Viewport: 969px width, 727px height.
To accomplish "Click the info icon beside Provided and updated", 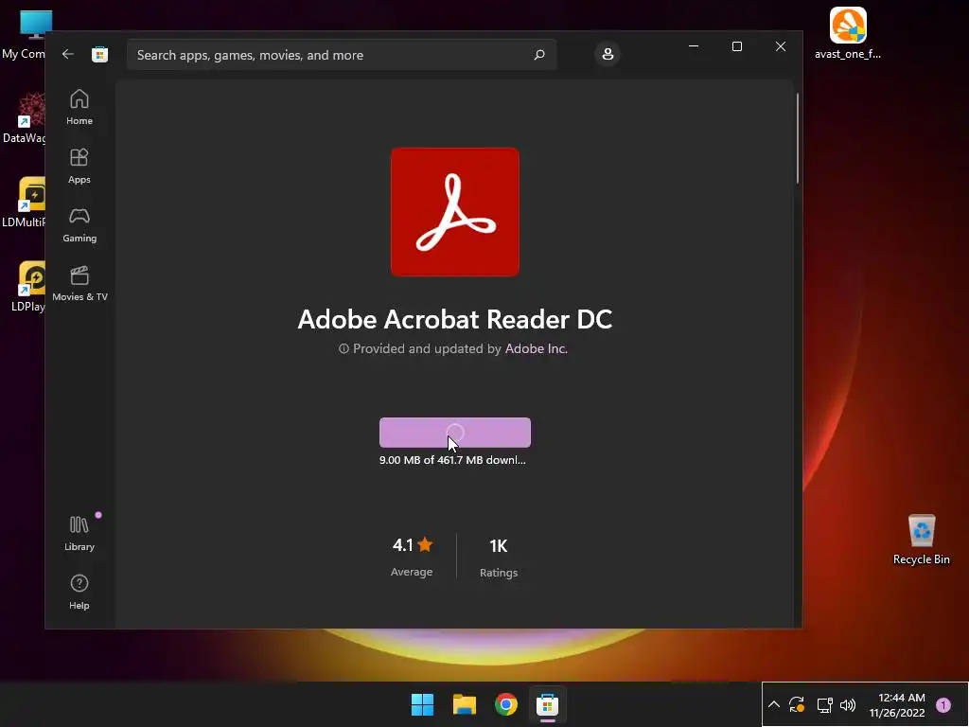I will [344, 348].
